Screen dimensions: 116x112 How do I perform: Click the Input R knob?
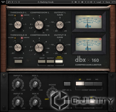[18, 103]
